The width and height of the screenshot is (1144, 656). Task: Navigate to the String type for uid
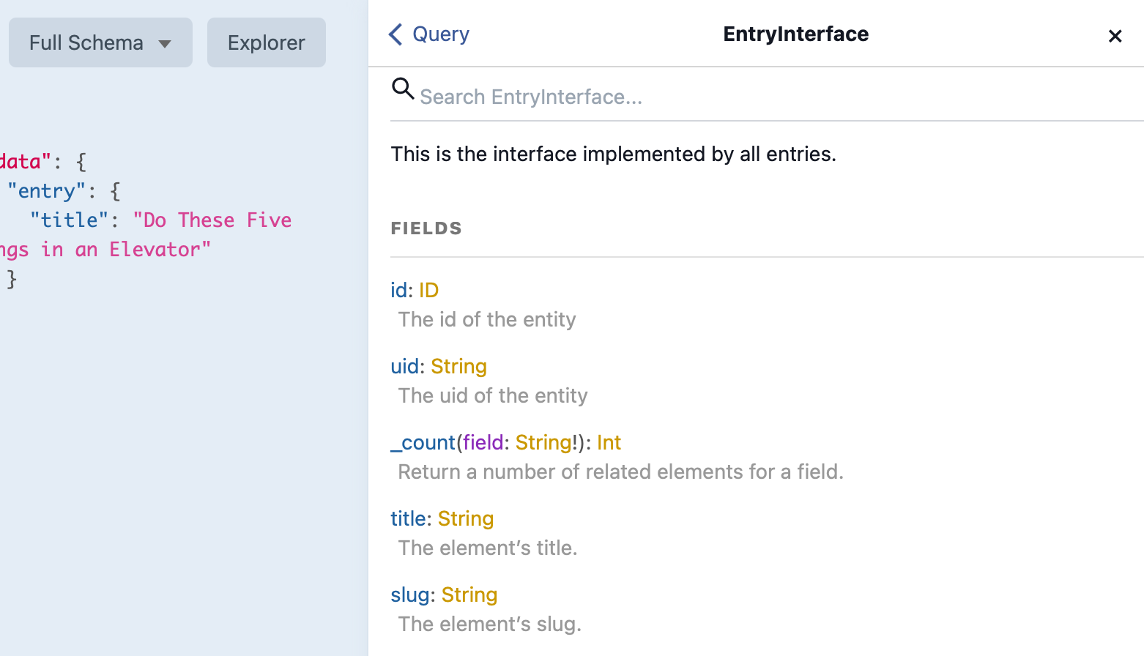point(459,366)
